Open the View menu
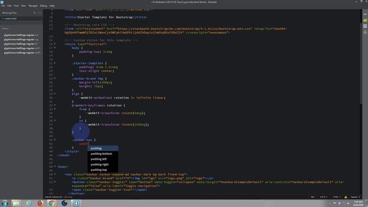This screenshot has height=207, width=368. [x=24, y=6]
